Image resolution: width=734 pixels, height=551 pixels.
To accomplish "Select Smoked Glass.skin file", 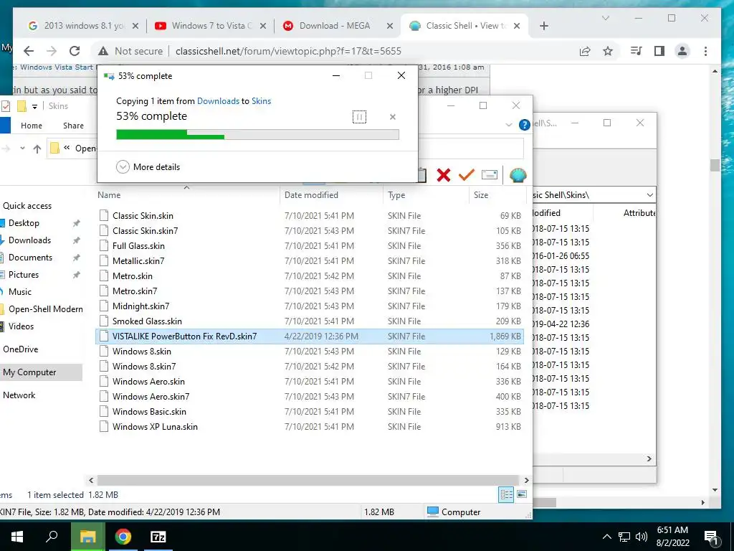I will [310, 321].
